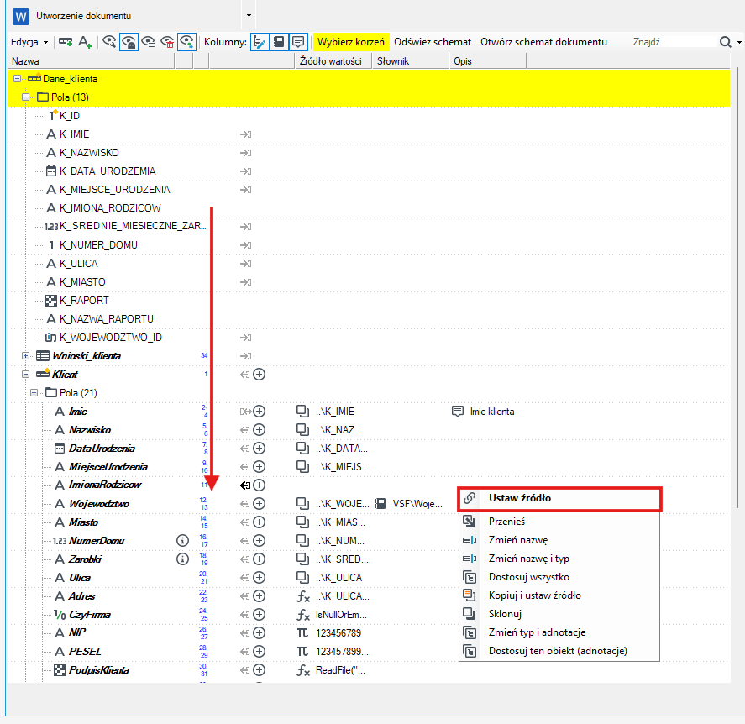Collapse the Pola (13) folder

[x=26, y=97]
